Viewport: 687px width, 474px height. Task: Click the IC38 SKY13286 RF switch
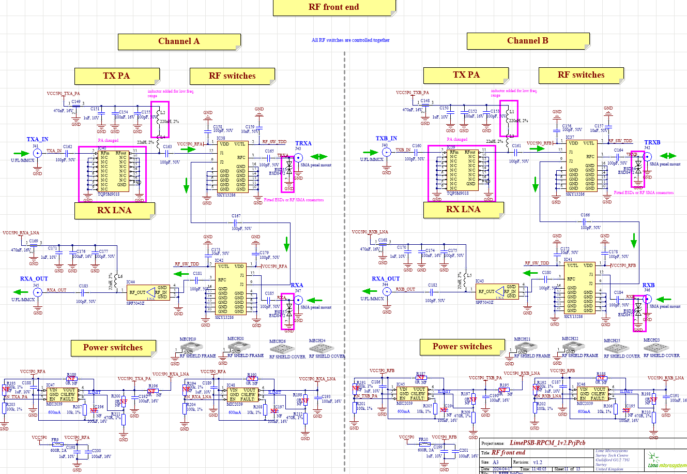coord(232,167)
